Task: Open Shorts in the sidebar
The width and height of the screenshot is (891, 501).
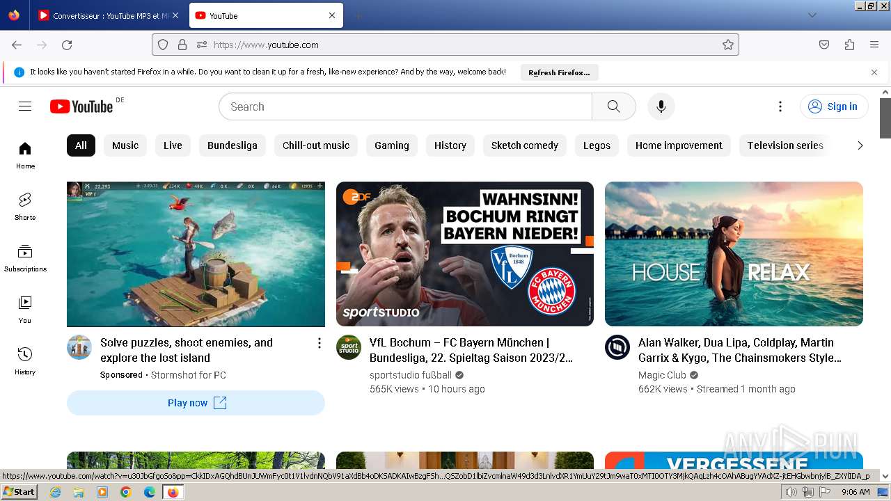Action: pos(25,207)
